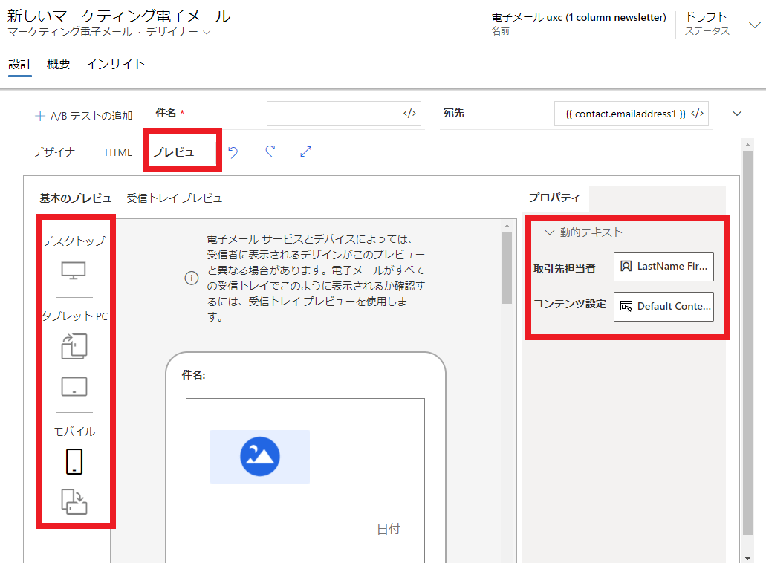Image resolution: width=766 pixels, height=563 pixels.
Task: Collapse the 動的テキスト section
Action: click(550, 232)
